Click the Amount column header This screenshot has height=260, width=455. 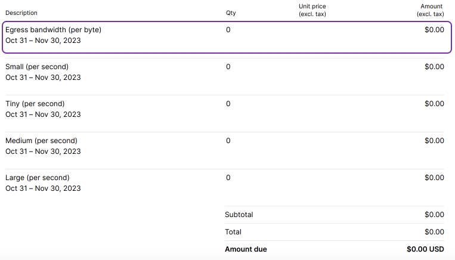[x=431, y=10]
